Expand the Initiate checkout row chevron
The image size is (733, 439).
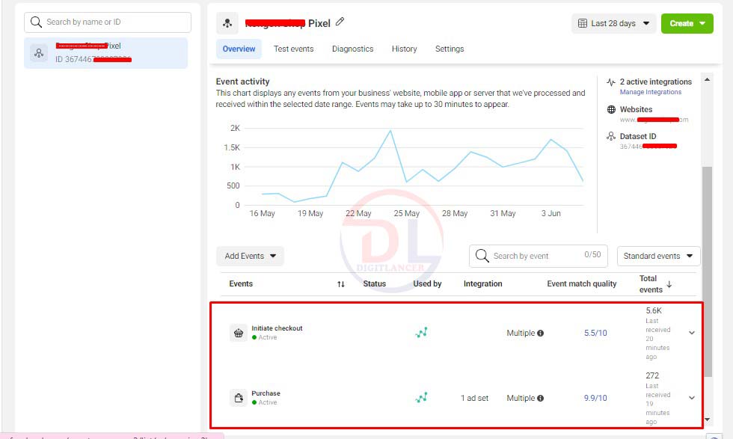(x=692, y=333)
